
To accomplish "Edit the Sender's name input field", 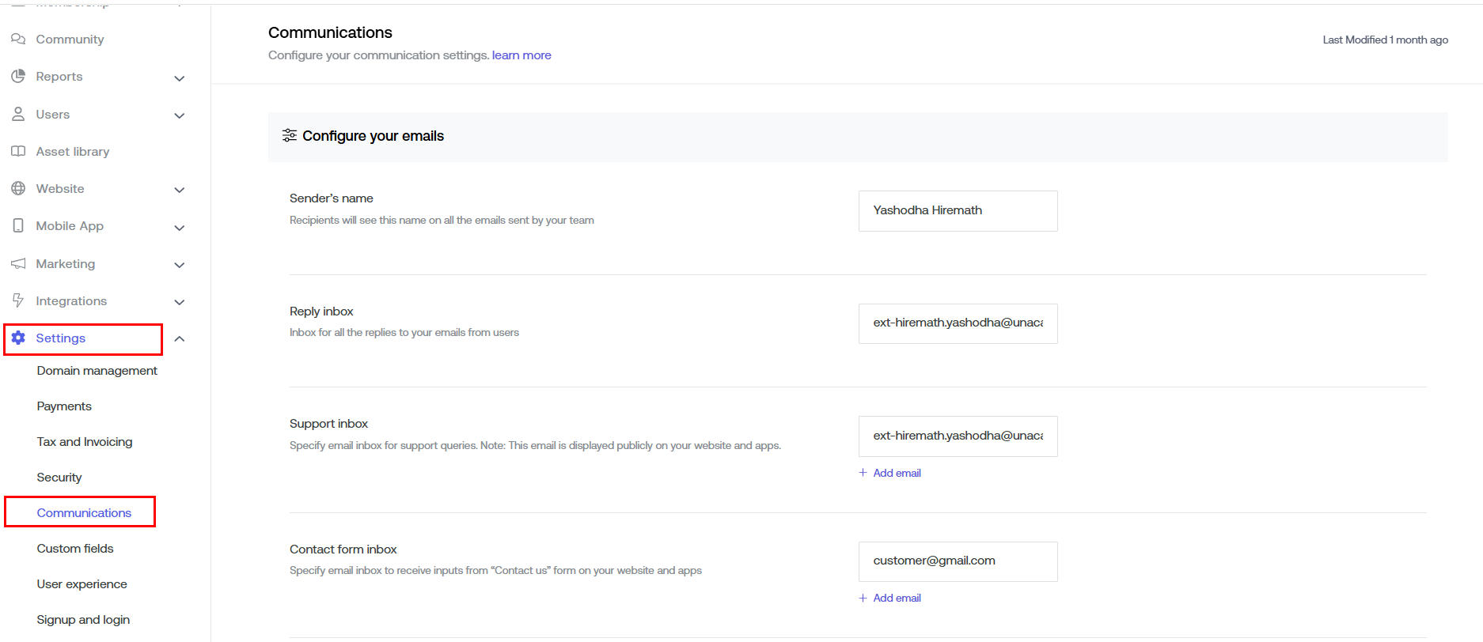I will [958, 211].
